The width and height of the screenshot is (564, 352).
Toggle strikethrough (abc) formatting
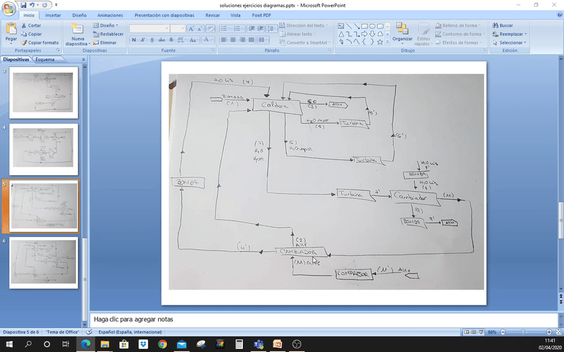[x=162, y=40]
